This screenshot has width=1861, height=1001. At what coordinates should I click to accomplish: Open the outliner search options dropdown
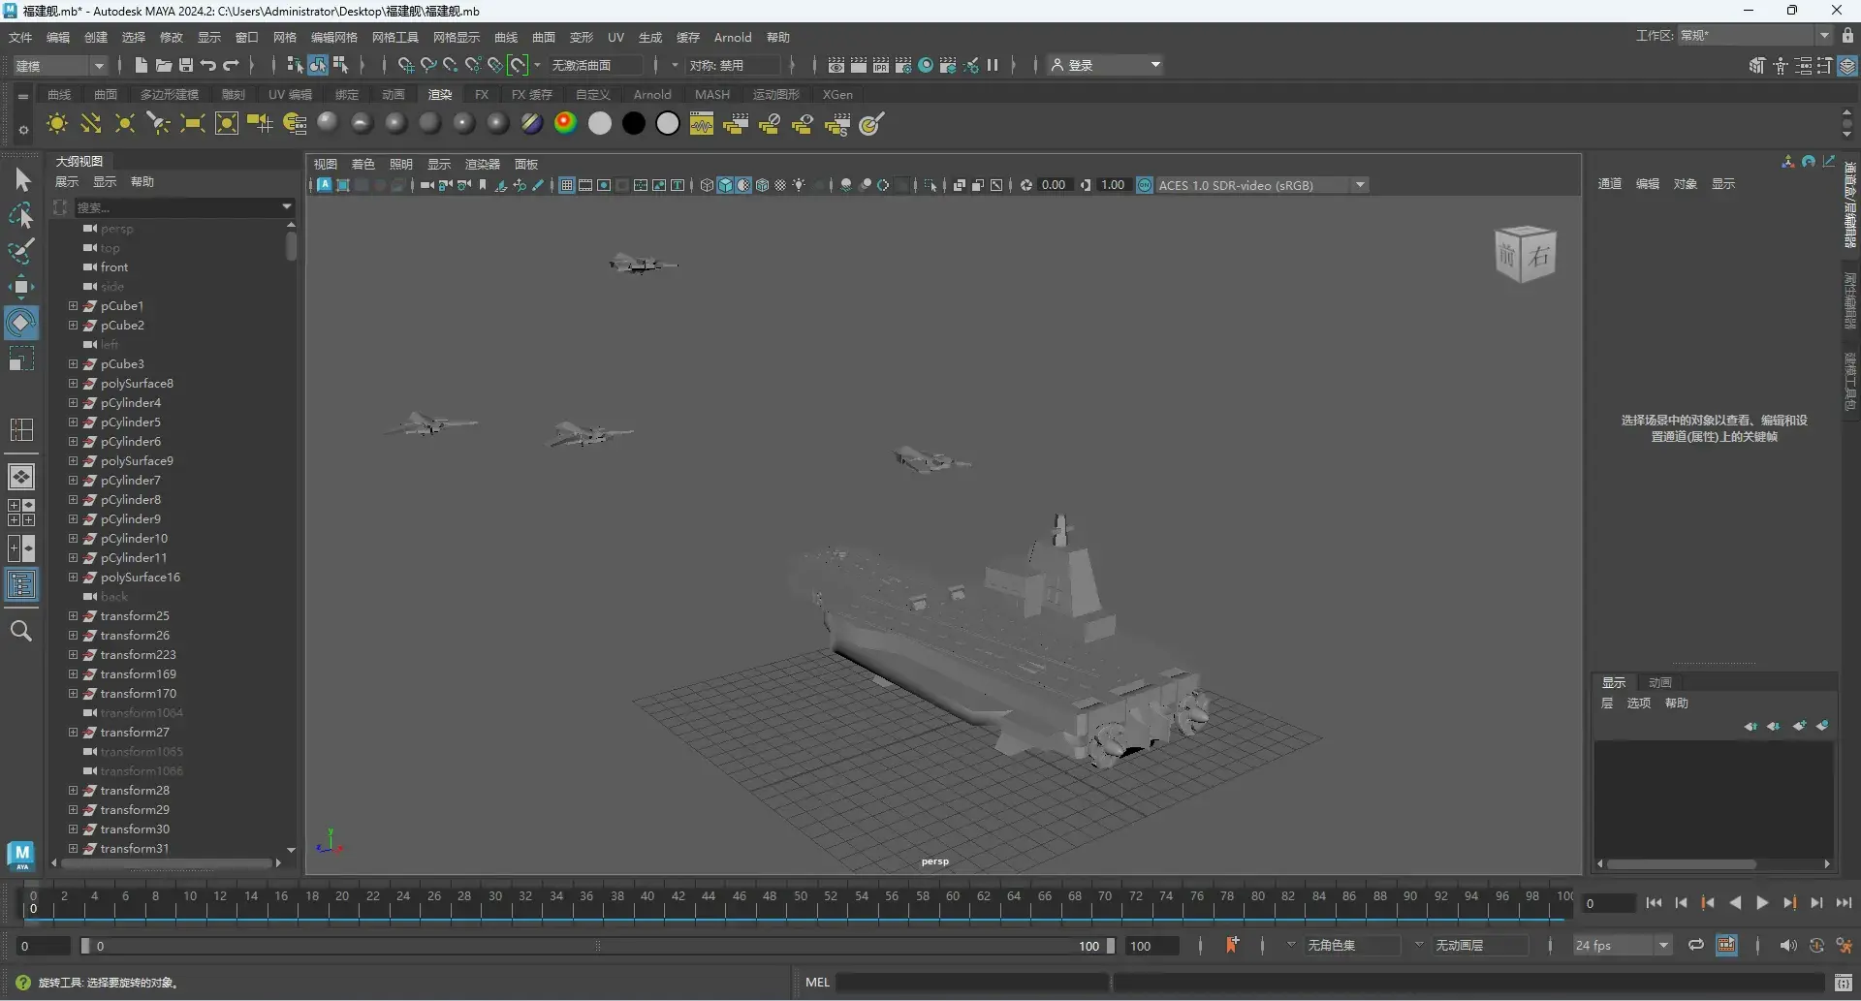287,206
